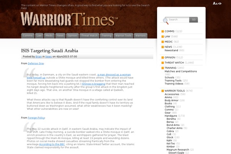Viewport: 231px width, 154px height.
Task: Open Ammo subcategory
Action: click(168, 97)
